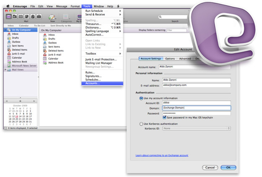Switch to Mail view icon in toolbar
Image resolution: width=262 pixels, height=177 pixels.
pos(8,16)
